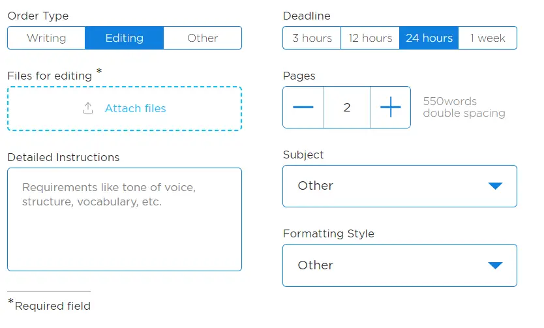This screenshot has width=544, height=328.
Task: Open the Subject dropdown showing Other
Action: pos(400,186)
